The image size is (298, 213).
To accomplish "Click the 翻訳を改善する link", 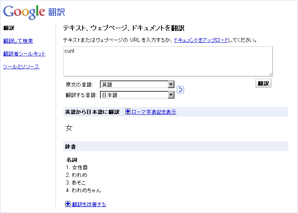I will [89, 205].
